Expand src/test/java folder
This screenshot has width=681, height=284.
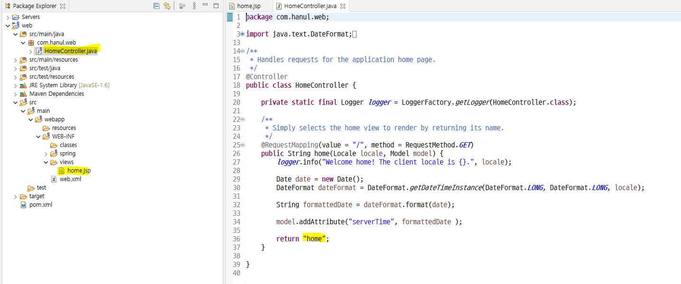pyautogui.click(x=15, y=68)
